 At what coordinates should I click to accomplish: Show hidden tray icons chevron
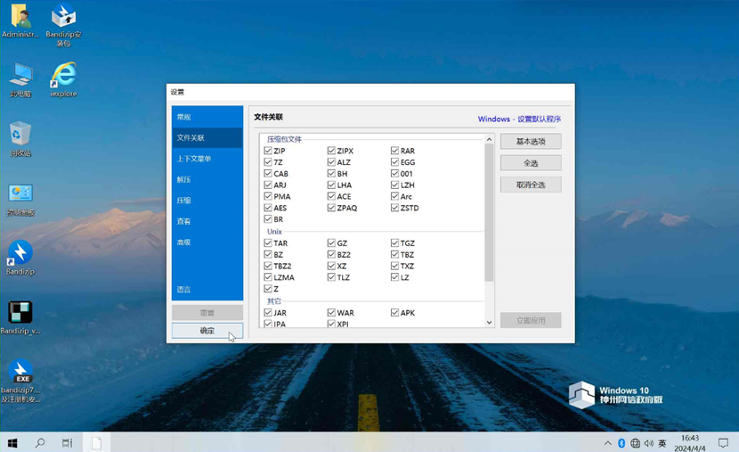[608, 443]
